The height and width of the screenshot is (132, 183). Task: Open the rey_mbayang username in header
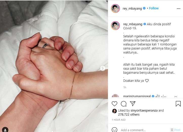click(x=132, y=8)
